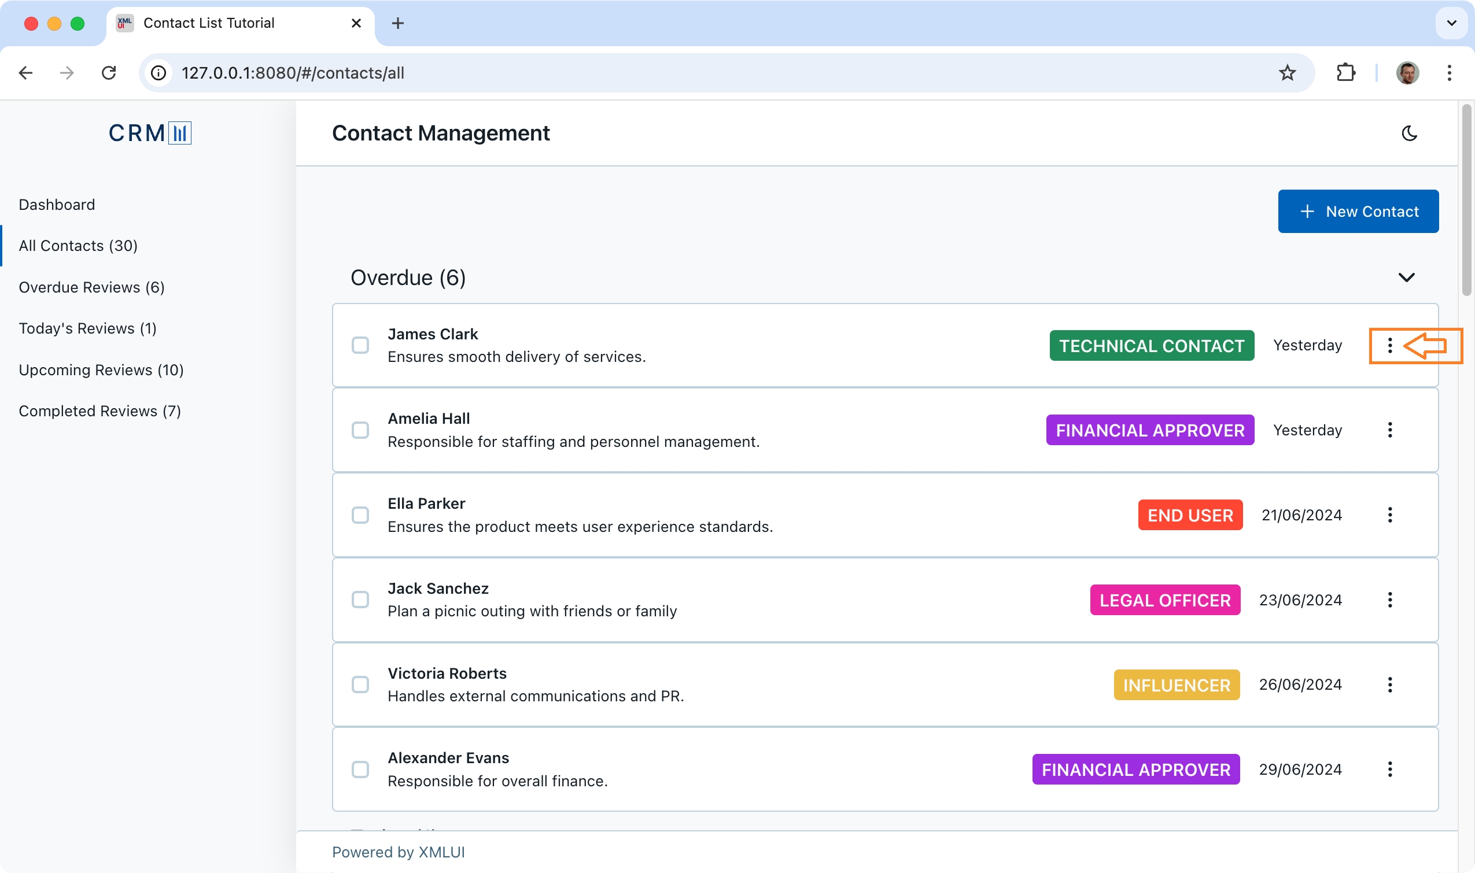
Task: Follow the Powered by XMLUI link
Action: tap(399, 852)
